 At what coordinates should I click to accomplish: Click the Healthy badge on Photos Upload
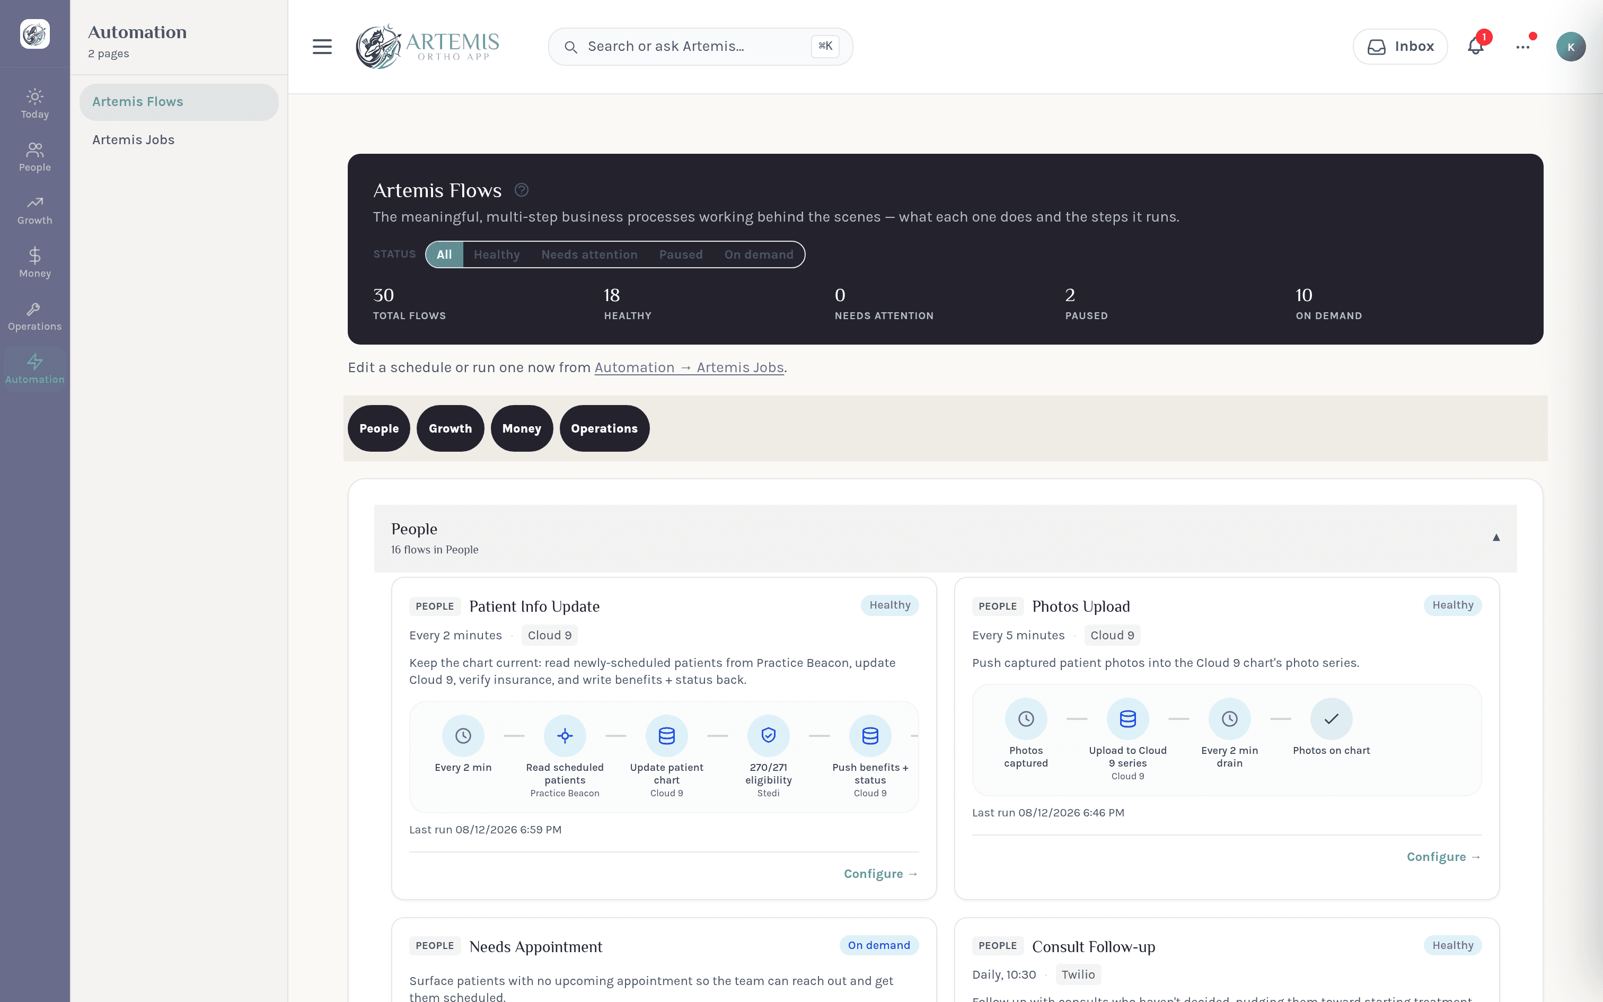tap(1452, 605)
